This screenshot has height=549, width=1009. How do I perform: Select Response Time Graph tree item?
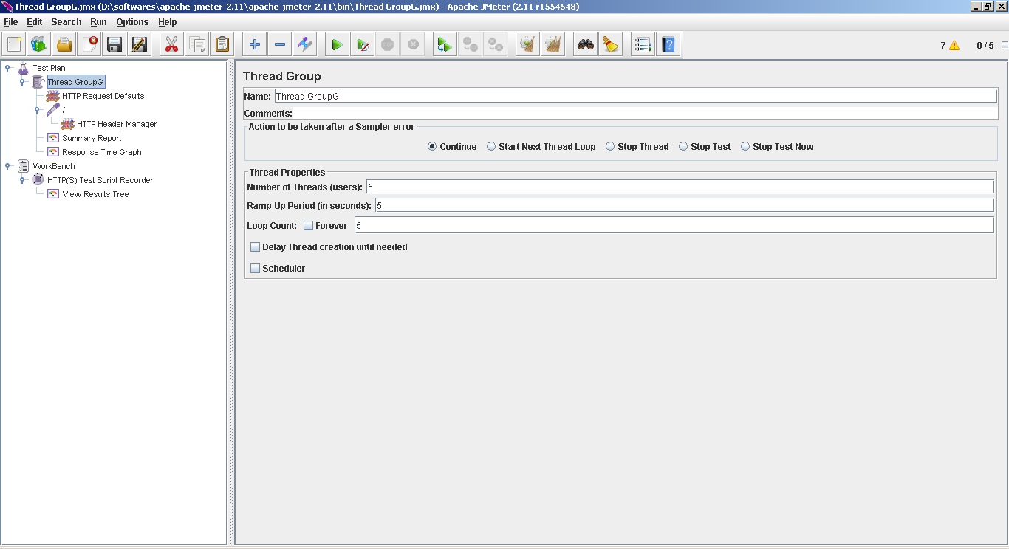coord(101,152)
